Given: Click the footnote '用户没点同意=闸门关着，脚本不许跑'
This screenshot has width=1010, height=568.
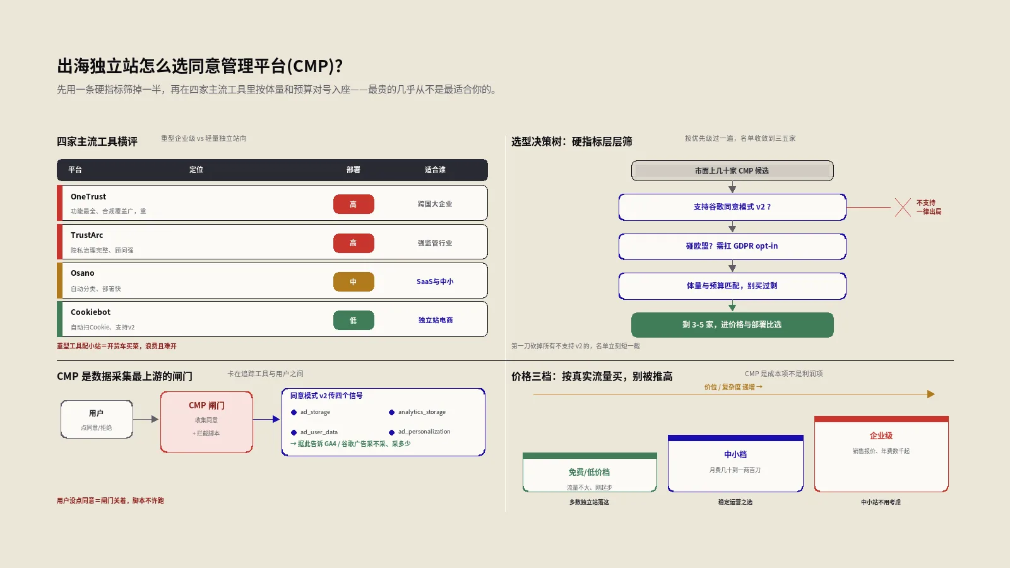Looking at the screenshot, I should click(110, 501).
